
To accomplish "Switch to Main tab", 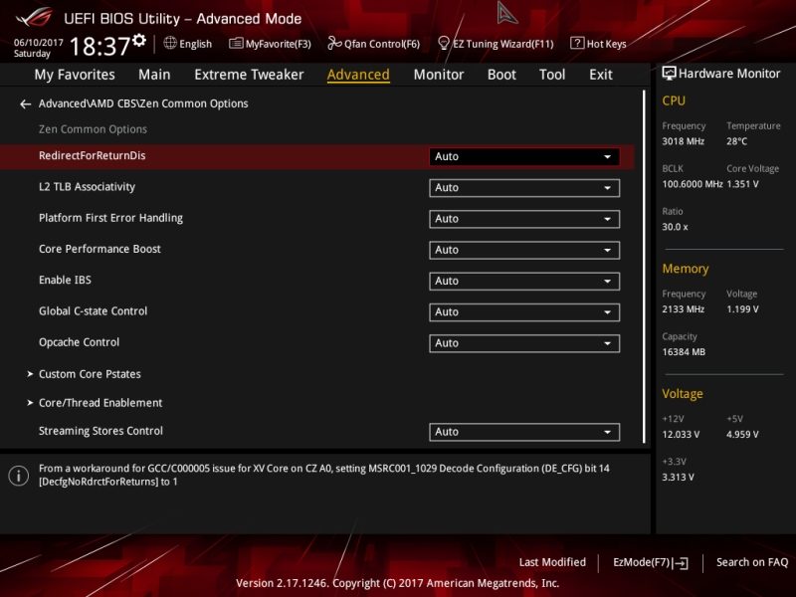I will point(154,75).
